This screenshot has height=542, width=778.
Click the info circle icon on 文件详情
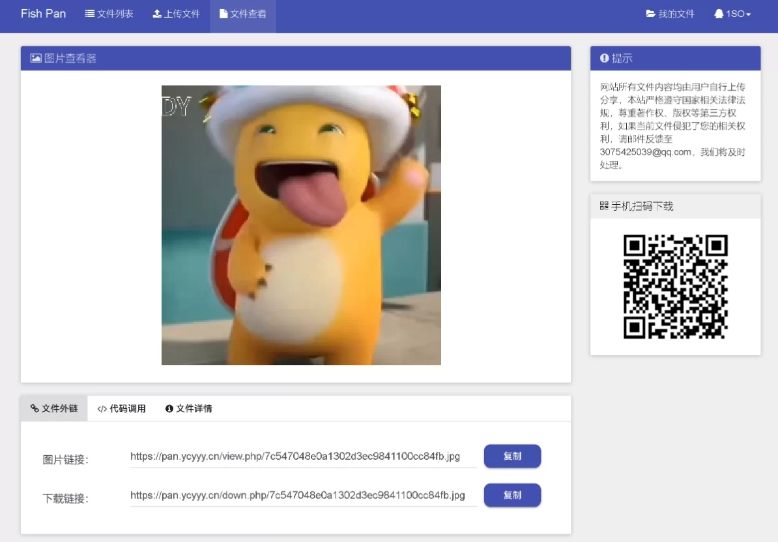coord(169,408)
